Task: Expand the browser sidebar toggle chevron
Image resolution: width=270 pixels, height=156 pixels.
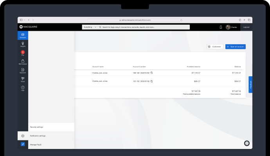Action: click(24, 20)
